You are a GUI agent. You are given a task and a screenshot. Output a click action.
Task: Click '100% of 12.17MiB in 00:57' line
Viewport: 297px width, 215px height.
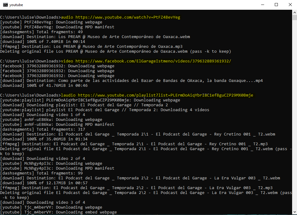click(44, 183)
